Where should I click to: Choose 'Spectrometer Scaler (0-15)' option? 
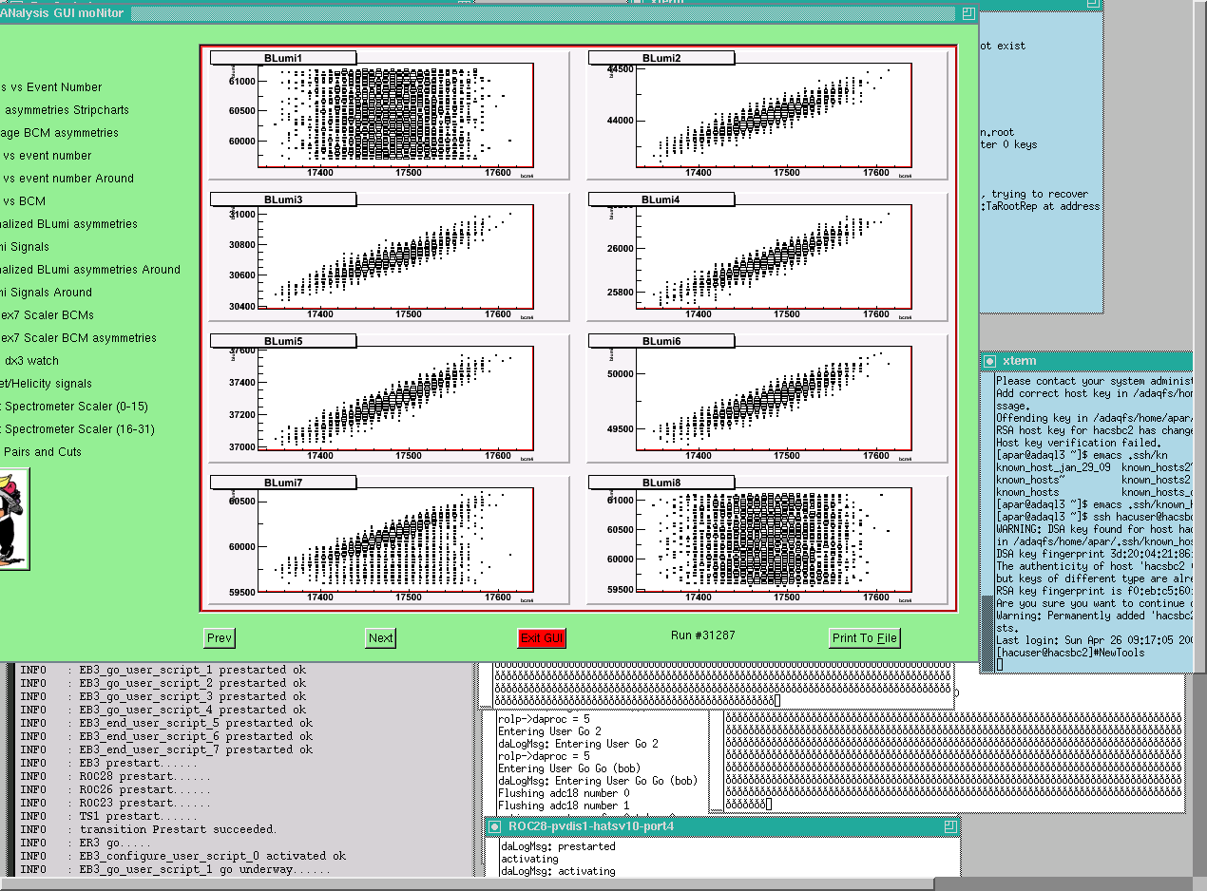point(74,407)
